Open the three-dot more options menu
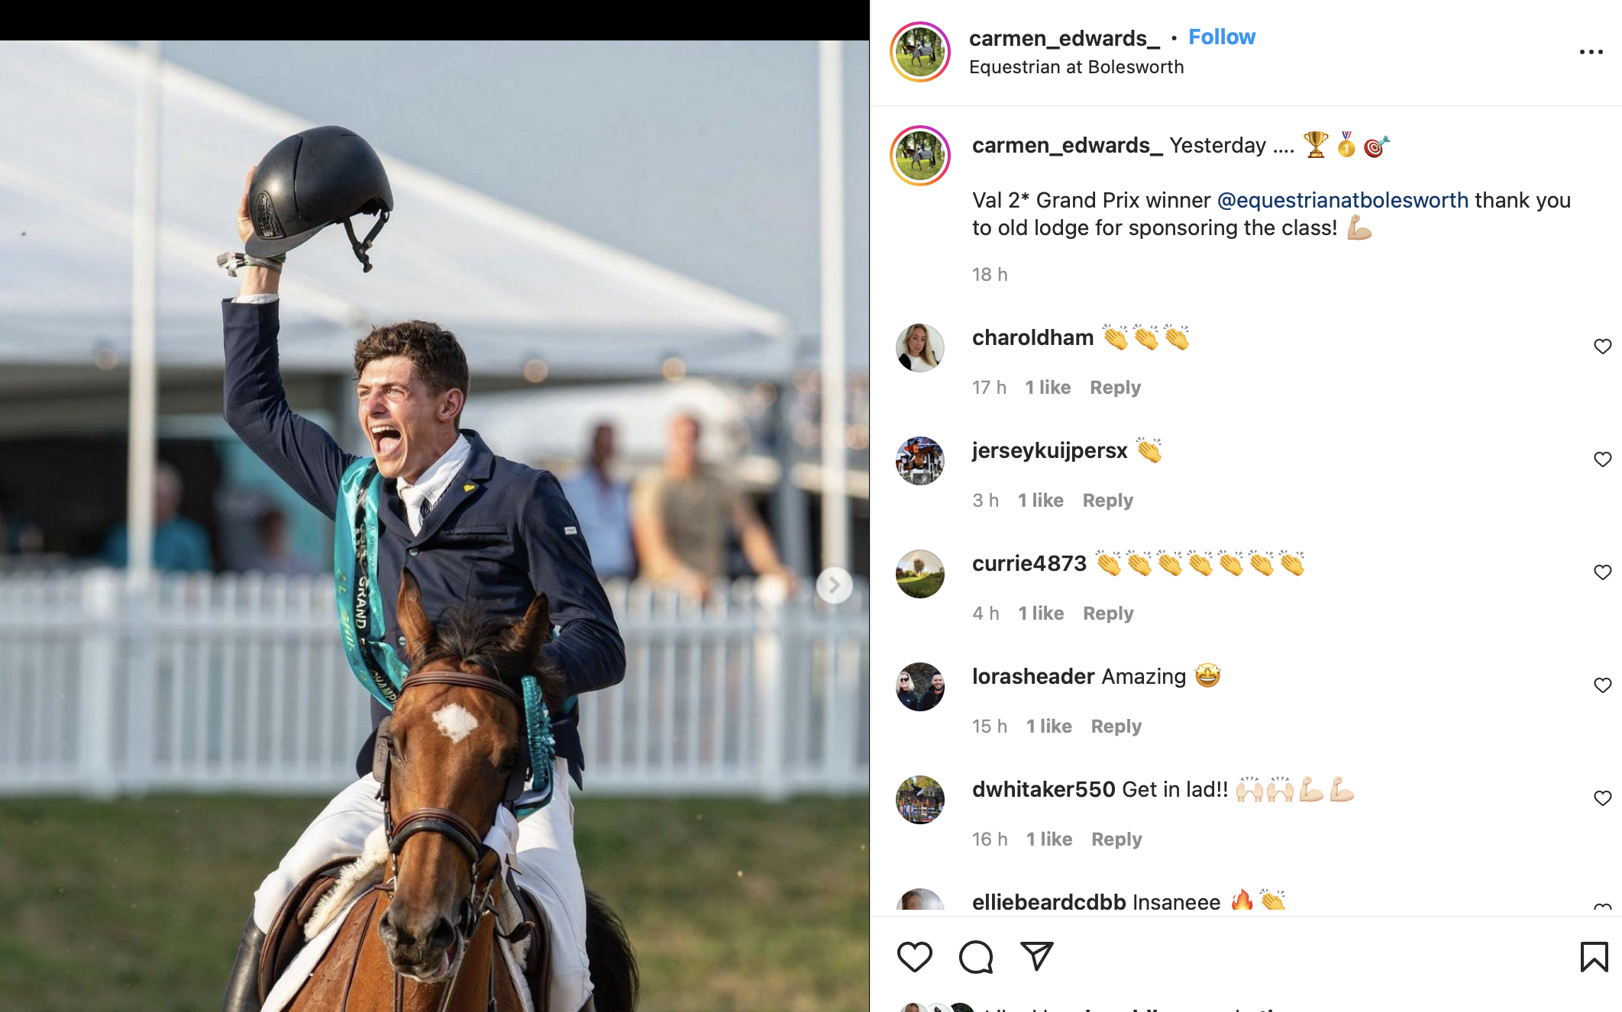The height and width of the screenshot is (1012, 1622). point(1591,52)
